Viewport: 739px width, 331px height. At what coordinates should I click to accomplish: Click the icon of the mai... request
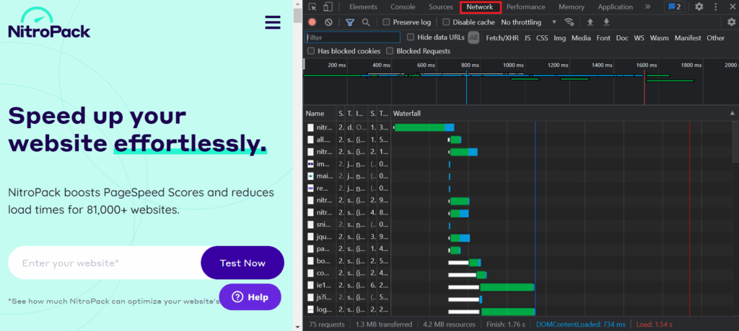pyautogui.click(x=310, y=176)
